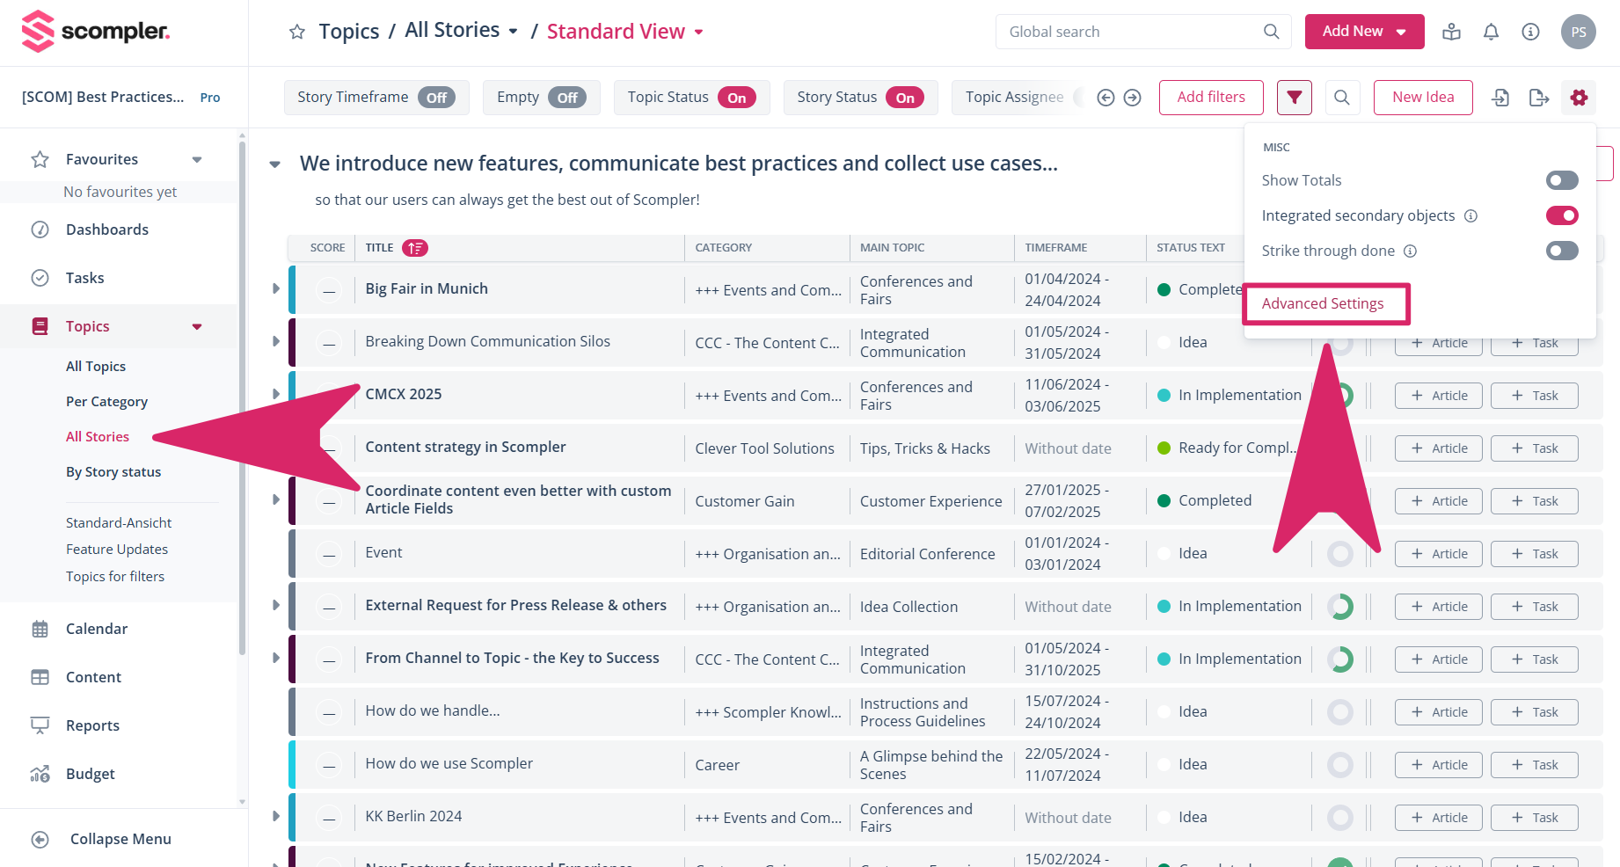
Task: Click the red filter funnel icon
Action: [x=1294, y=98]
